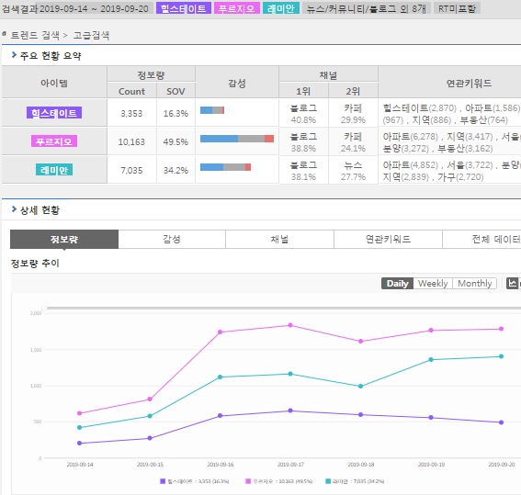This screenshot has width=521, height=495.
Task: Click 블로그 40.8% channel cell
Action: (303, 114)
